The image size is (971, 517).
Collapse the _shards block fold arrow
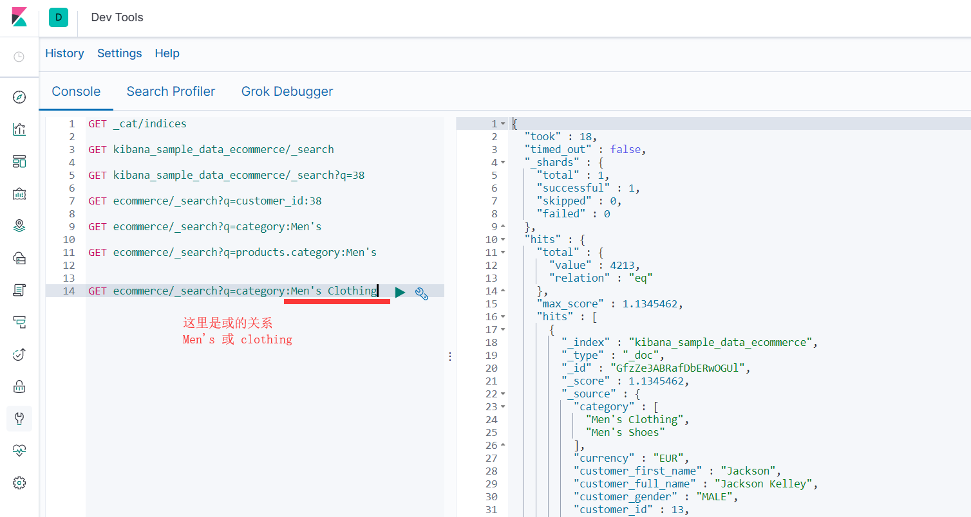503,162
